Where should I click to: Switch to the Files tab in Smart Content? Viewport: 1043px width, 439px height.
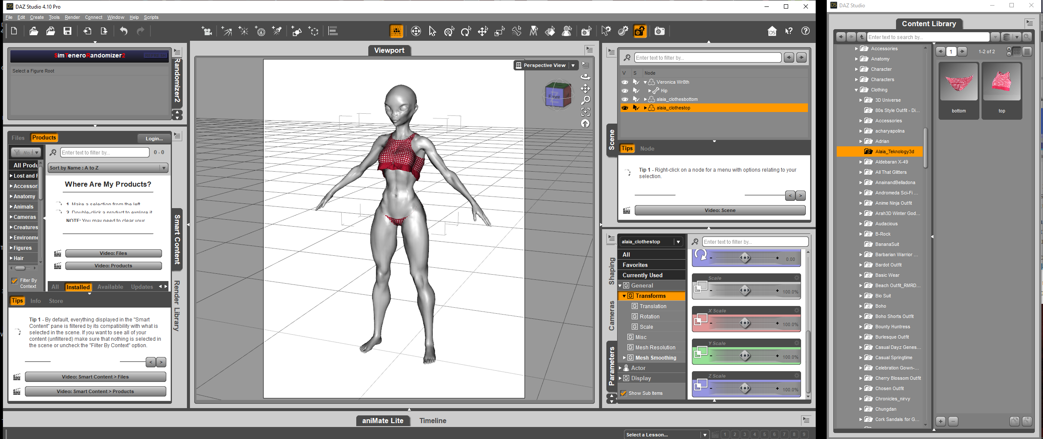(x=18, y=138)
